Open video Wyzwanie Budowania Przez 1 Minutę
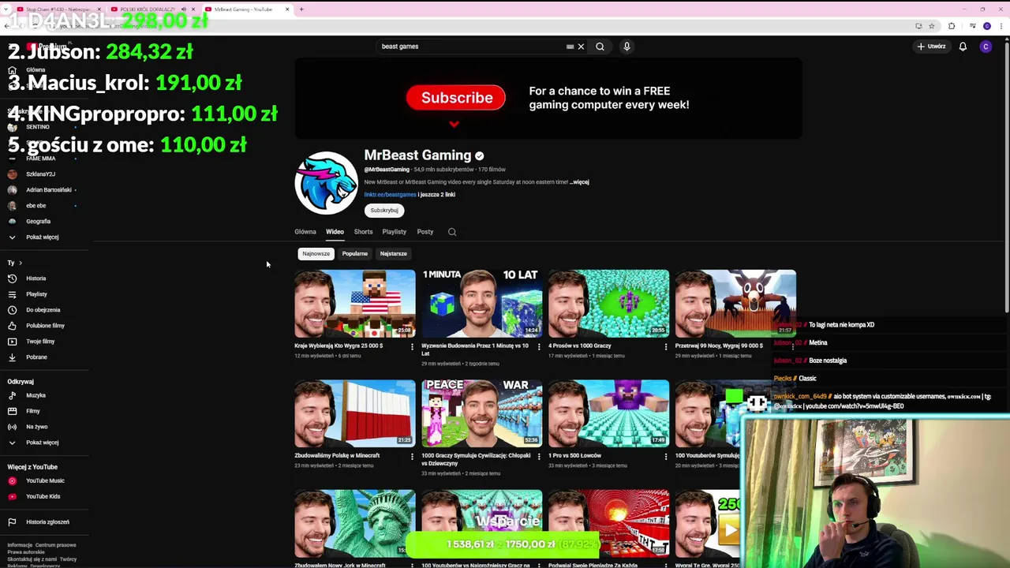Screen dimensions: 1010x568 coord(481,304)
